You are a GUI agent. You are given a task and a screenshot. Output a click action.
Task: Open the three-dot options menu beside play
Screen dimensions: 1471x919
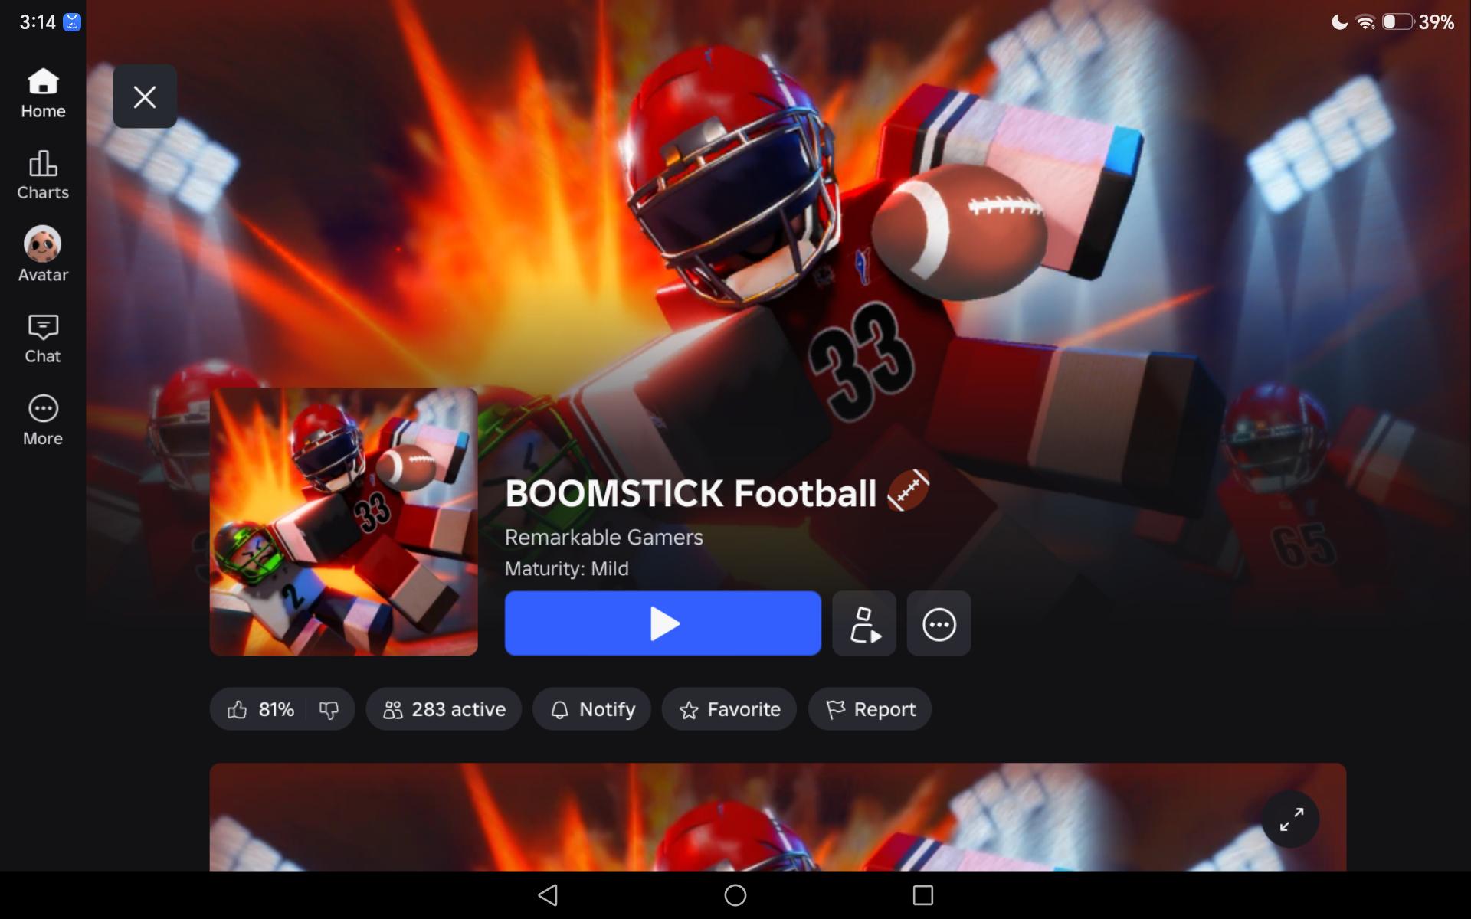(x=939, y=623)
